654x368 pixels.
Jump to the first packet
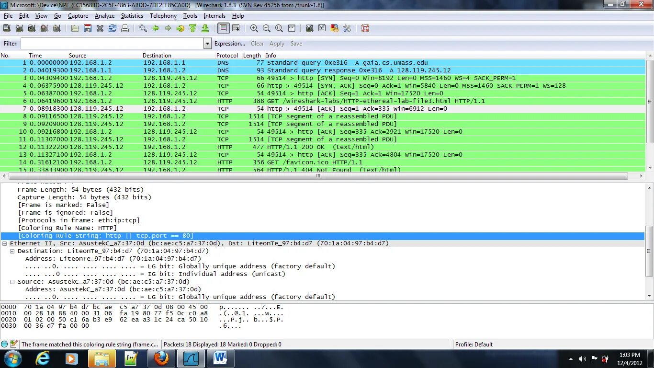(x=193, y=29)
